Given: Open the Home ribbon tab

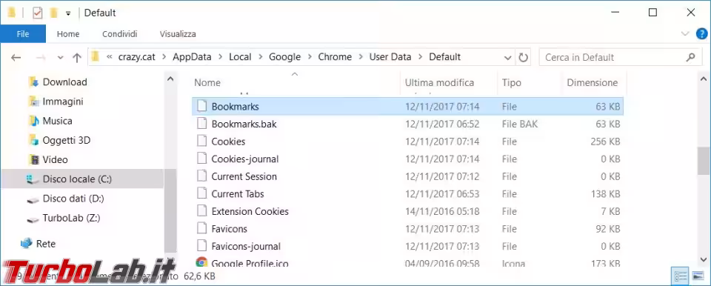Looking at the screenshot, I should (68, 34).
